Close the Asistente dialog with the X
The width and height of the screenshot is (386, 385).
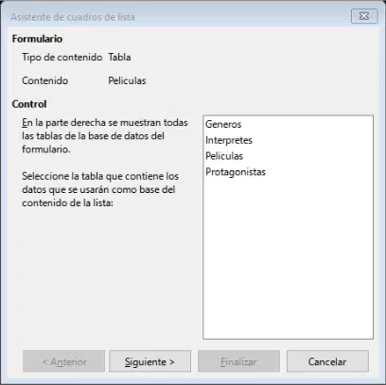[364, 16]
